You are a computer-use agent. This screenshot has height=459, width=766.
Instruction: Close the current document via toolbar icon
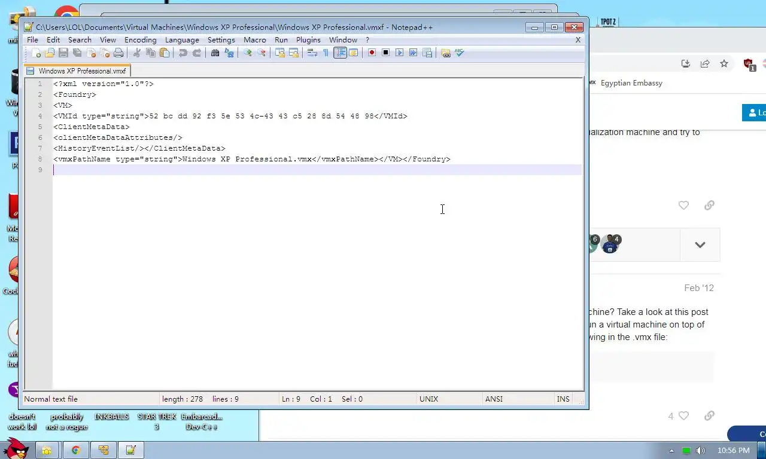[x=91, y=53]
